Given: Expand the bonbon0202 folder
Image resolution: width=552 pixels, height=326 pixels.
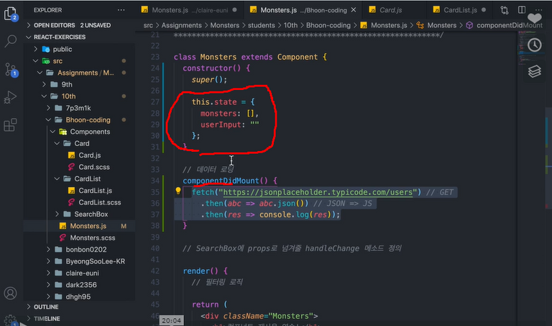Looking at the screenshot, I should 79,250.
